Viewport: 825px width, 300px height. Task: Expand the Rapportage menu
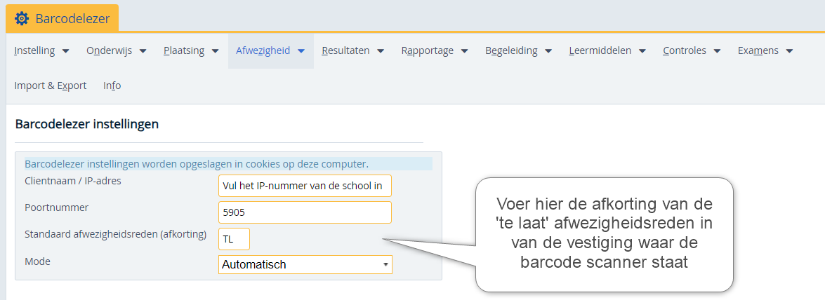(x=434, y=50)
